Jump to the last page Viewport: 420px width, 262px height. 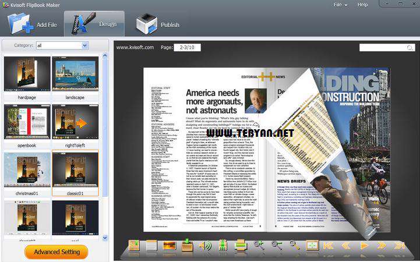(x=400, y=246)
